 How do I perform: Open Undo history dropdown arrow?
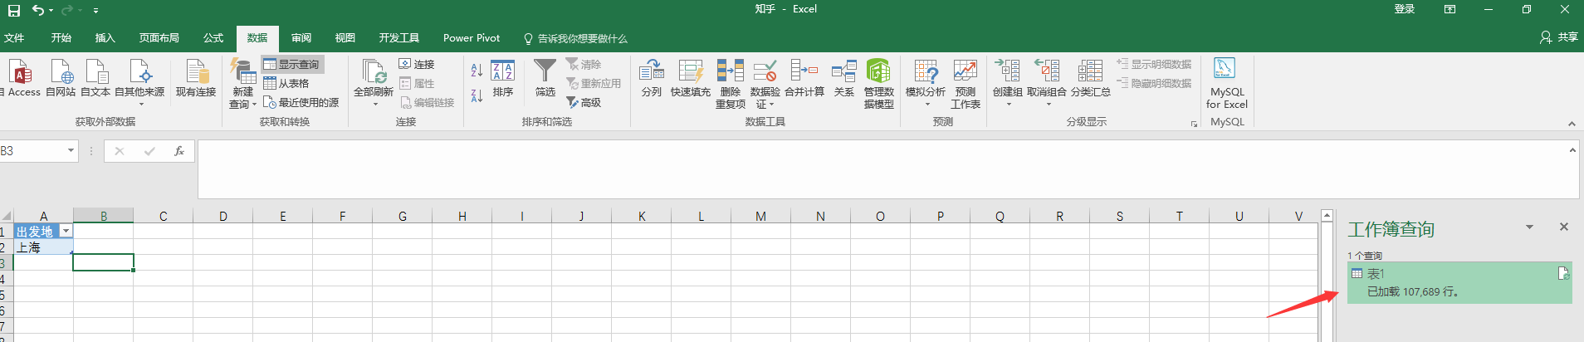51,11
